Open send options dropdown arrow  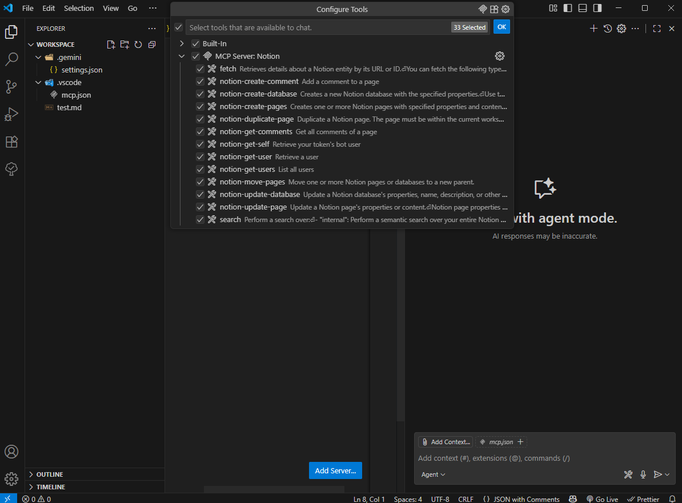point(667,474)
